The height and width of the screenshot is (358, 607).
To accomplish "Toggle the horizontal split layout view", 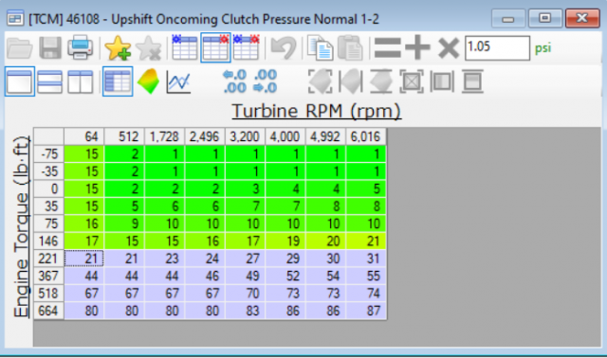I will point(49,81).
